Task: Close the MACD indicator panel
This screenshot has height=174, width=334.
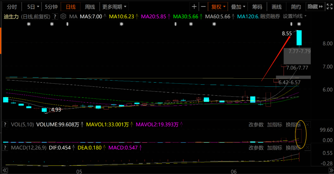Action: click(x=307, y=148)
